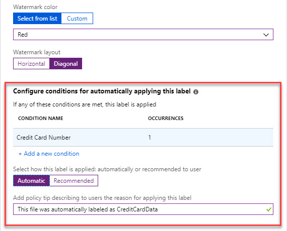Click the occurrences value 1 in the row
Image resolution: width=287 pixels, height=231 pixels.
point(150,137)
